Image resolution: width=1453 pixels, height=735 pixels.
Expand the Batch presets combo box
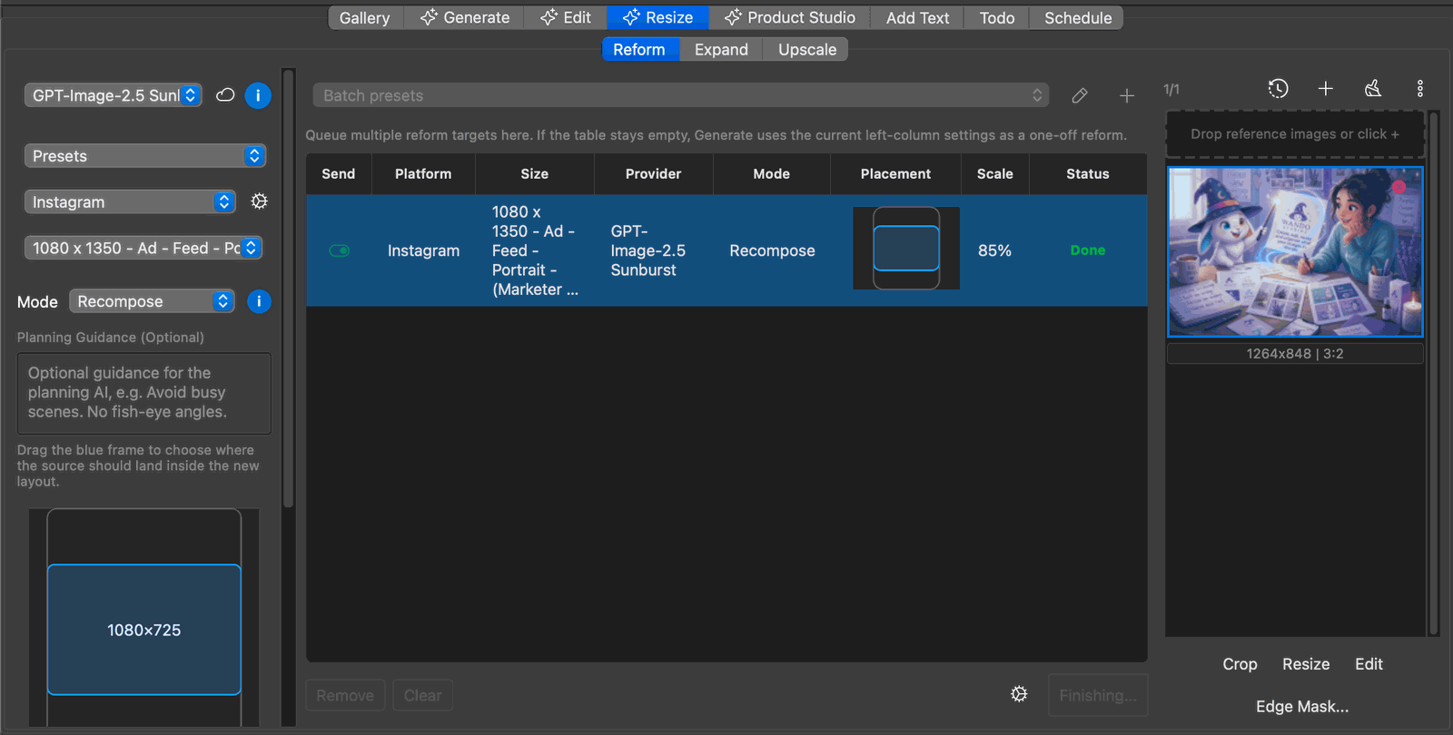[680, 95]
